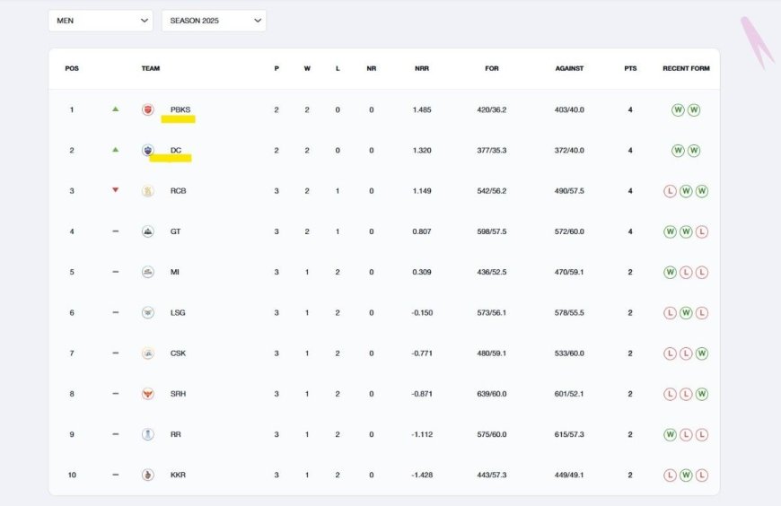Click the PTS column header

(x=630, y=68)
